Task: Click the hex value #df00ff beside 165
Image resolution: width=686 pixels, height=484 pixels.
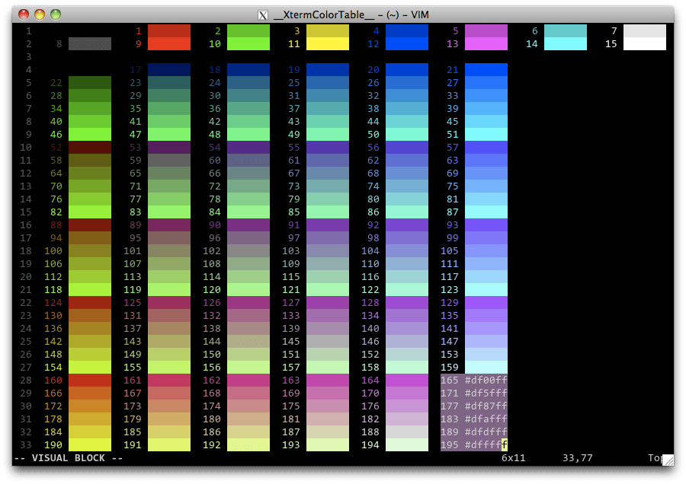Action: click(487, 381)
